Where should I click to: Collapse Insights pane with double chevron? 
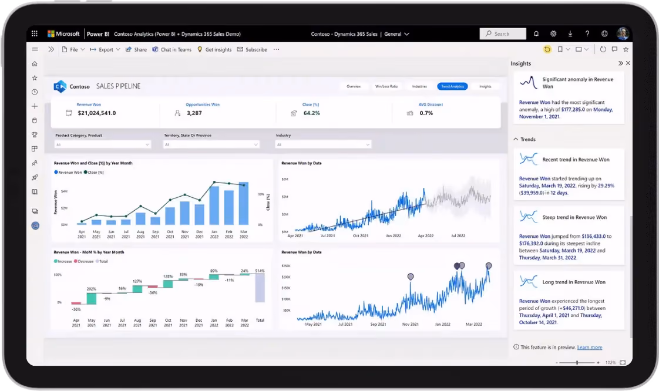(x=621, y=63)
